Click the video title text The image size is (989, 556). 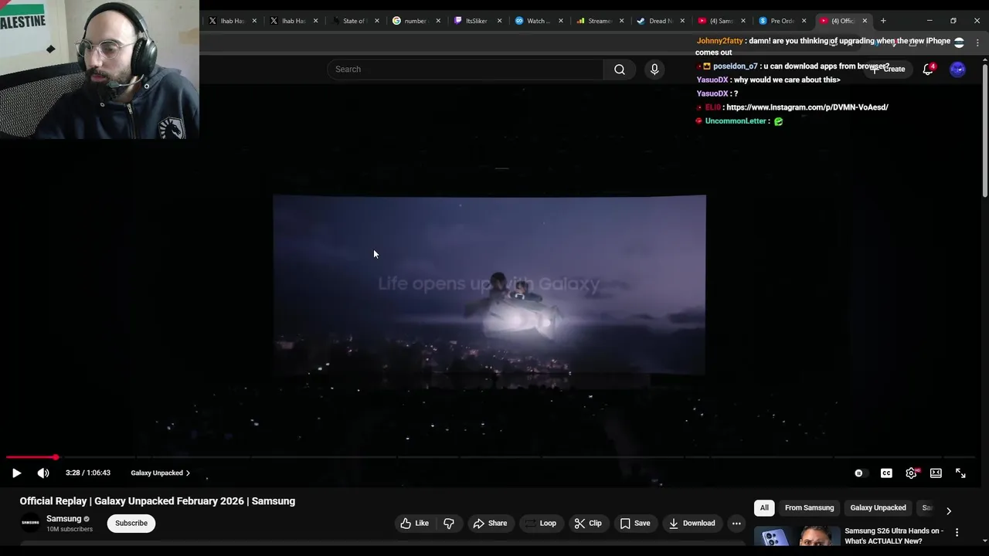pyautogui.click(x=158, y=501)
